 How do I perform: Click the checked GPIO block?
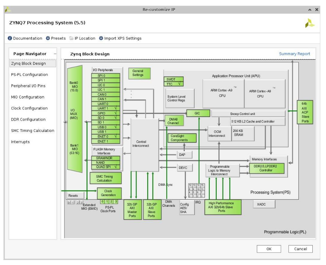click(106, 113)
